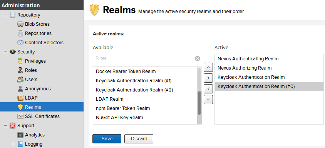The image size is (325, 148).
Task: Select the Realms sidebar entry
Action: [42, 107]
